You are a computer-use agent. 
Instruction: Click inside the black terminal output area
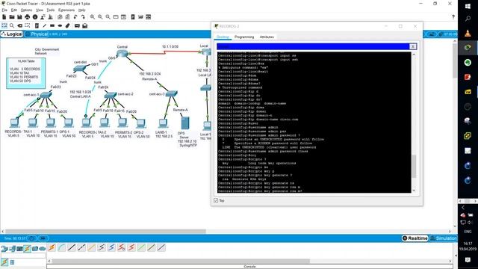pos(314,122)
